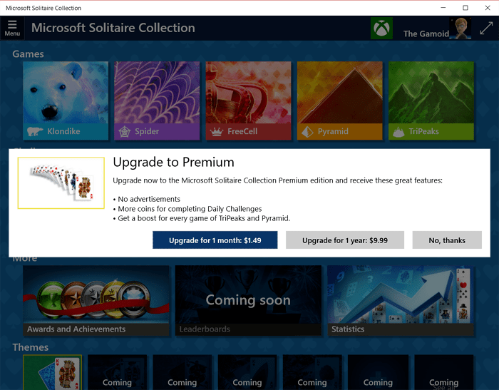Viewport: 499px width, 390px height.
Task: Open The Gamoid profile avatar
Action: click(x=461, y=28)
